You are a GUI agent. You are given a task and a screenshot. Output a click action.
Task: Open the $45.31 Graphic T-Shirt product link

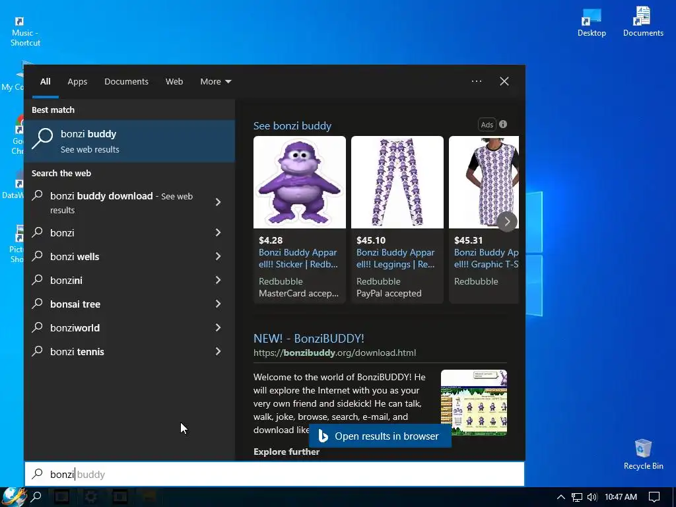click(487, 258)
